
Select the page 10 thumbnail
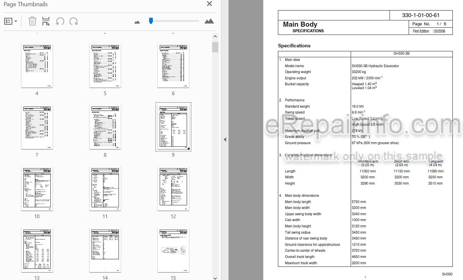[37, 189]
